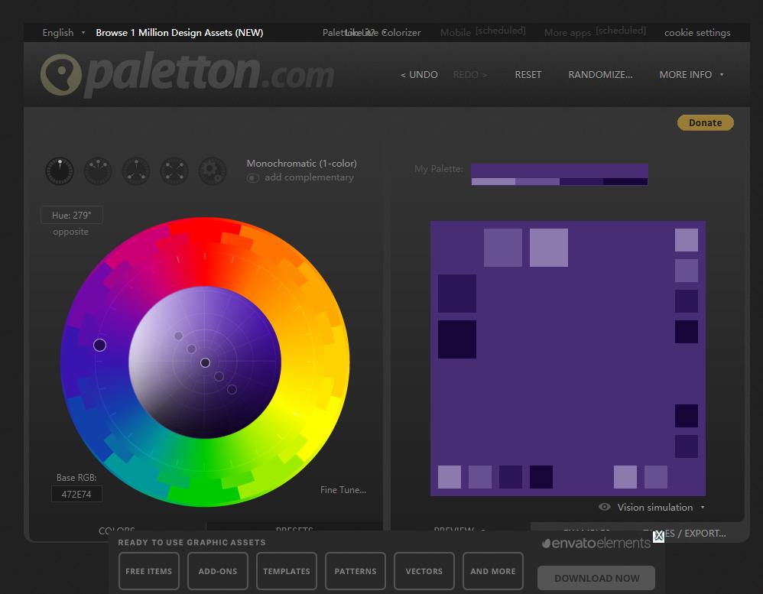Image resolution: width=763 pixels, height=594 pixels.
Task: Expand the MORE INFO menu
Action: [691, 74]
